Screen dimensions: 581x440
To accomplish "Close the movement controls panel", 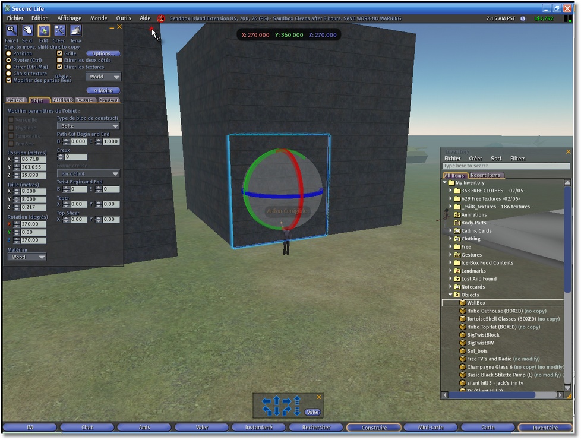I will click(x=319, y=397).
